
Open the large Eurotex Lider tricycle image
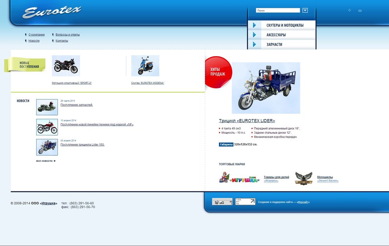click(266, 88)
